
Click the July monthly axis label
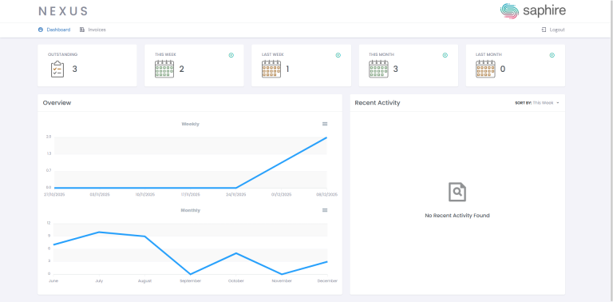click(99, 281)
